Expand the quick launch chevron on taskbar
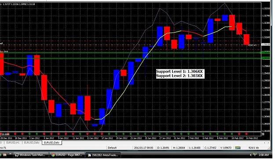275x159 pixels. tap(11, 154)
